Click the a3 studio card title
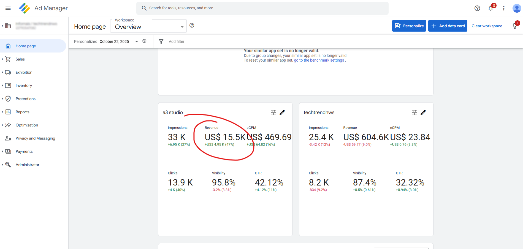Viewport: 523px width, 249px height. tap(173, 112)
